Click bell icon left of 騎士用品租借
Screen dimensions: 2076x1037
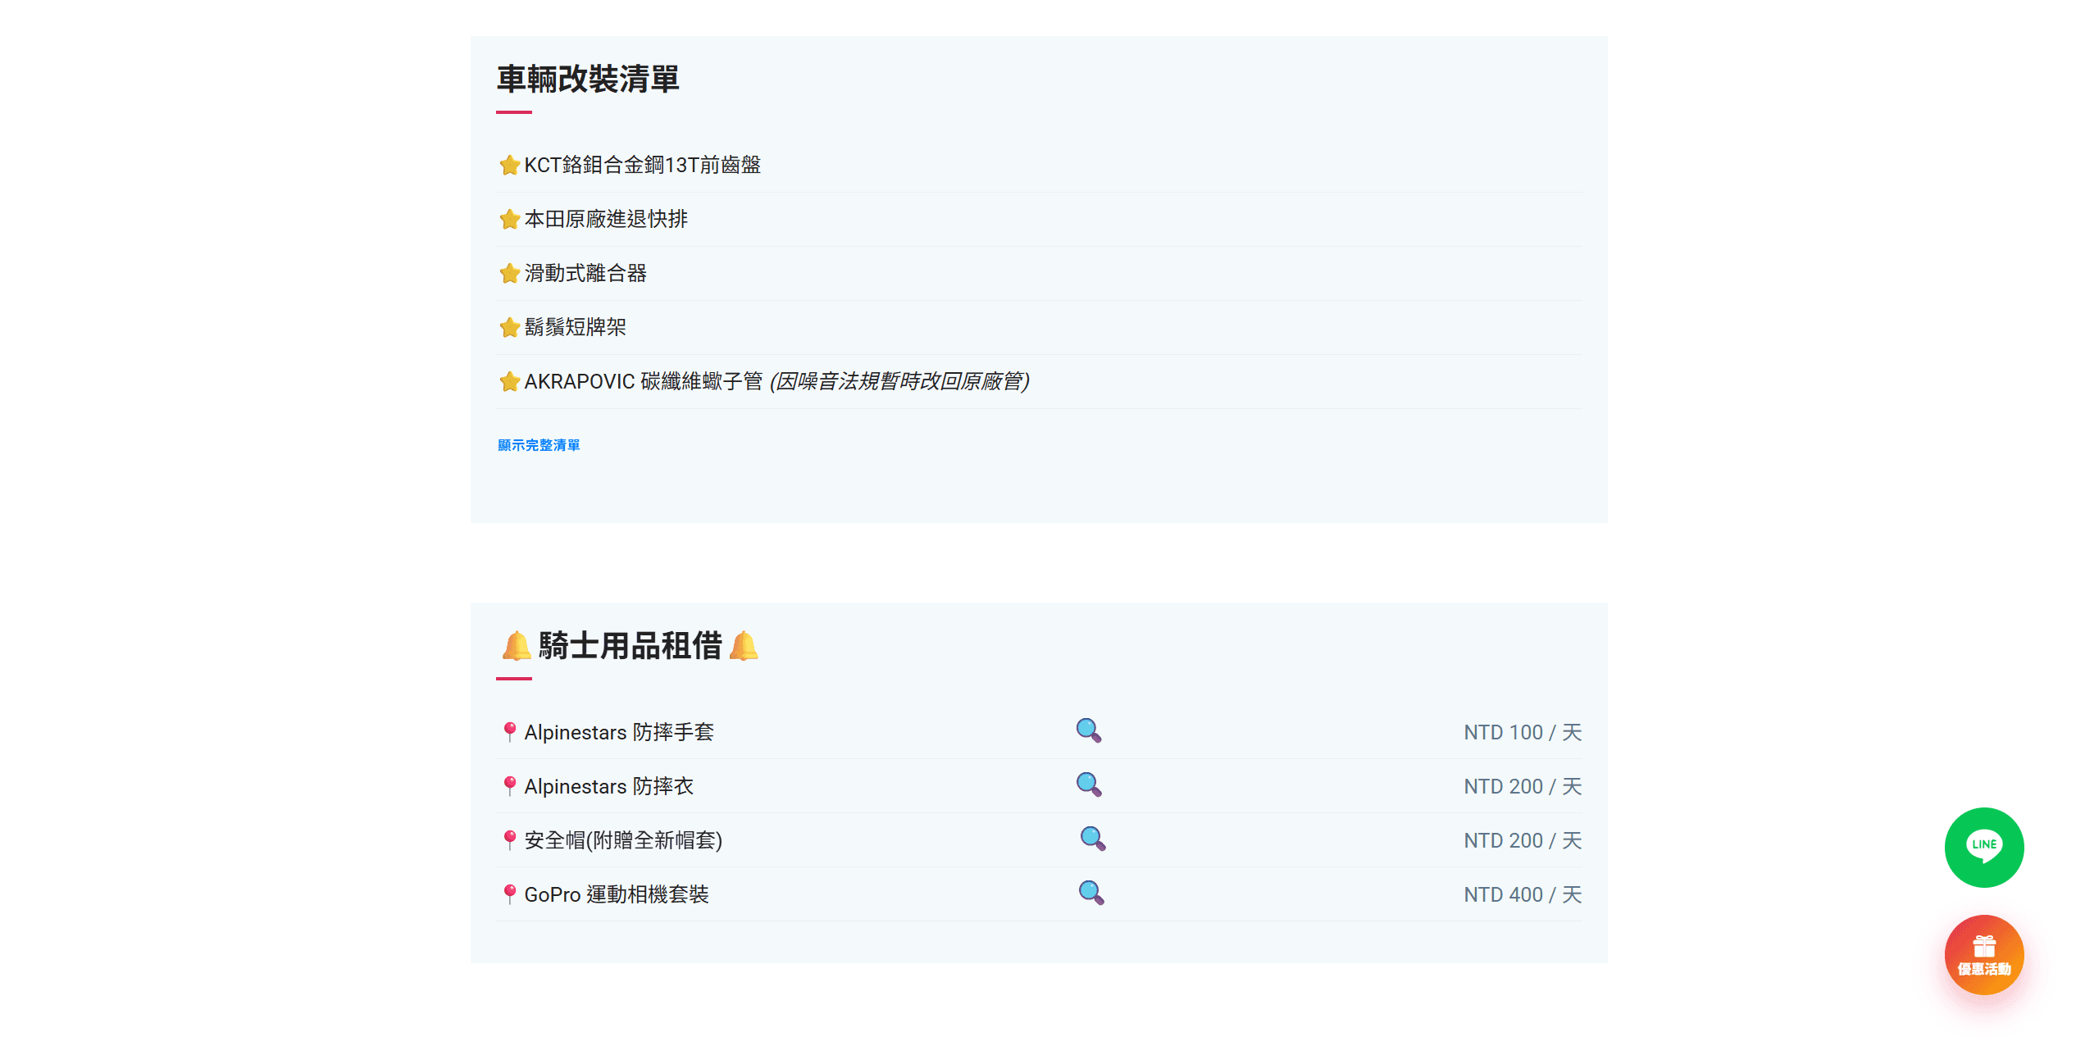[x=517, y=646]
